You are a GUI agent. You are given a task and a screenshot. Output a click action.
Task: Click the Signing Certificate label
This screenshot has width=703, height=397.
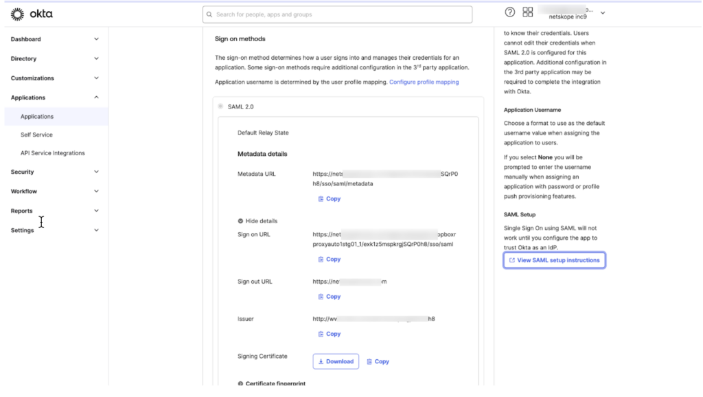pos(262,356)
